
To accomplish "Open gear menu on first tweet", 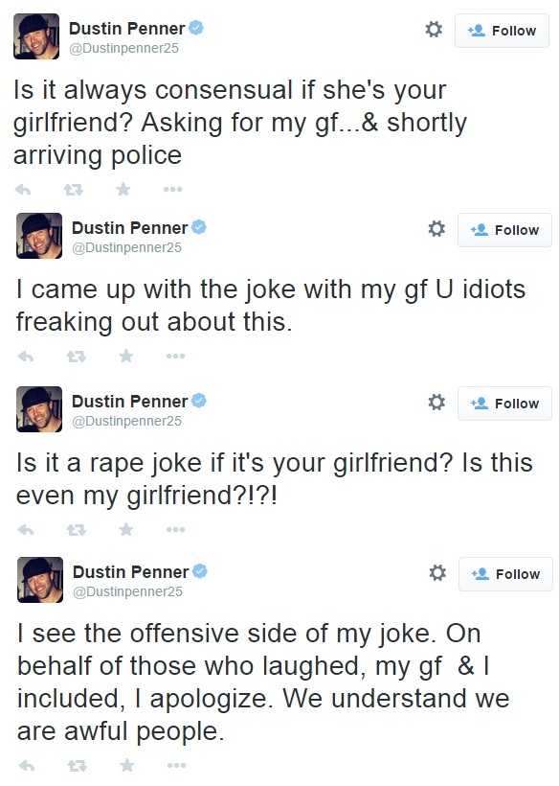I will (434, 30).
